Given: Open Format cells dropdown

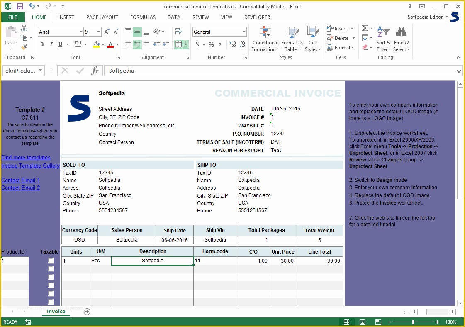Looking at the screenshot, I should point(341,47).
